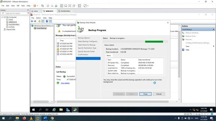Open VMware Help menu
Screen dimensions: 216x121
pos(28,6)
